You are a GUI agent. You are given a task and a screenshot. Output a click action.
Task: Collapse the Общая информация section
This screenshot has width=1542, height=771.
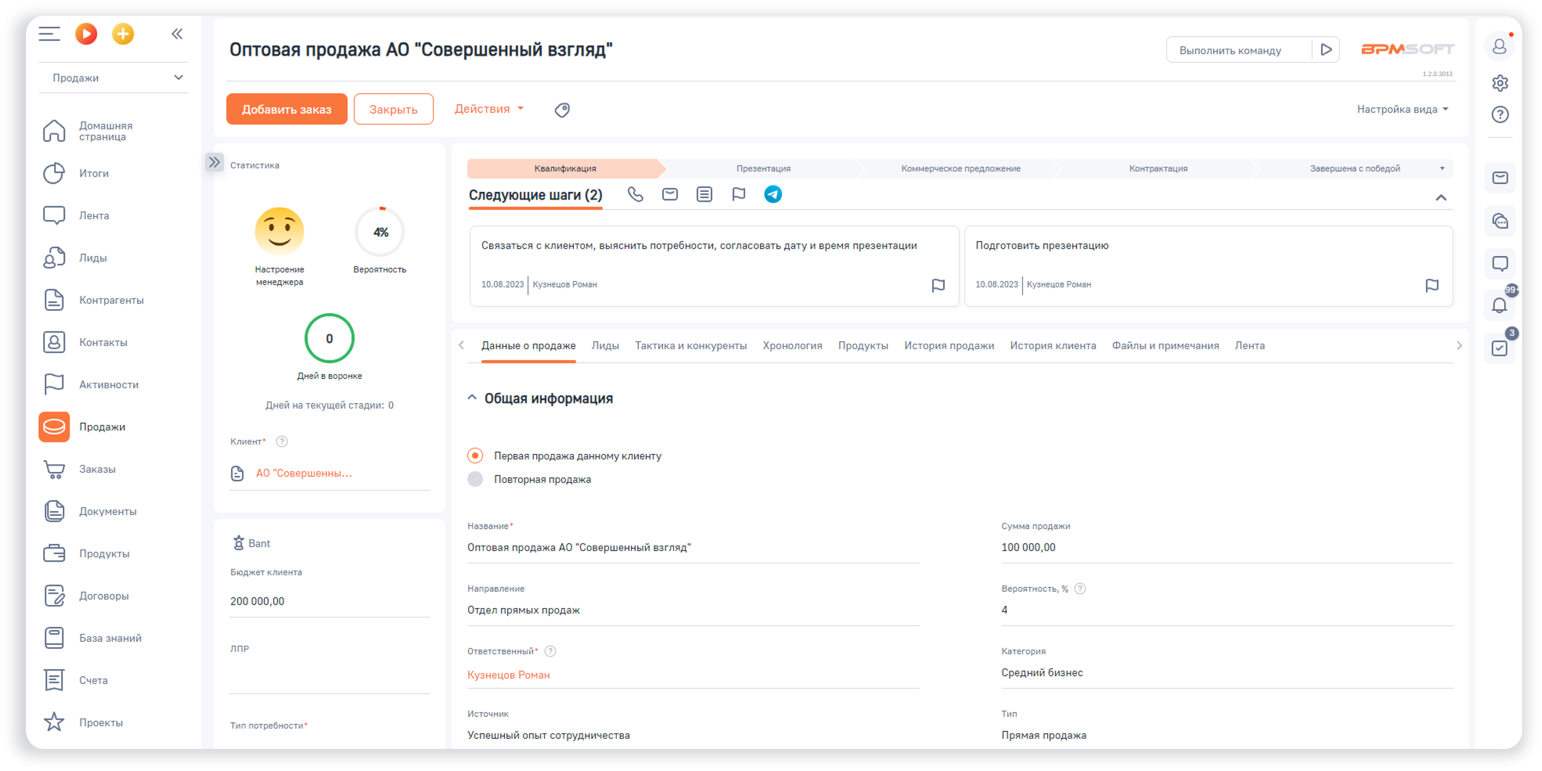pos(472,398)
